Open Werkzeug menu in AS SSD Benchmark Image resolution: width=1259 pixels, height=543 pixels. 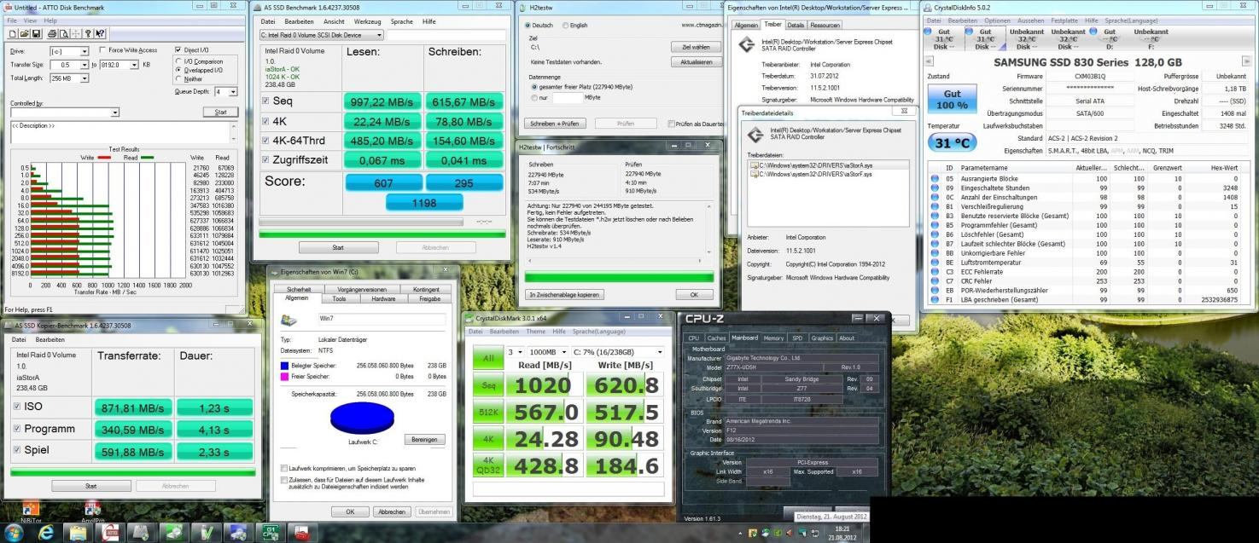click(x=367, y=21)
